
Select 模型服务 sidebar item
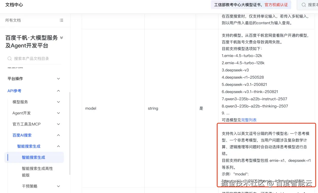[20, 102]
